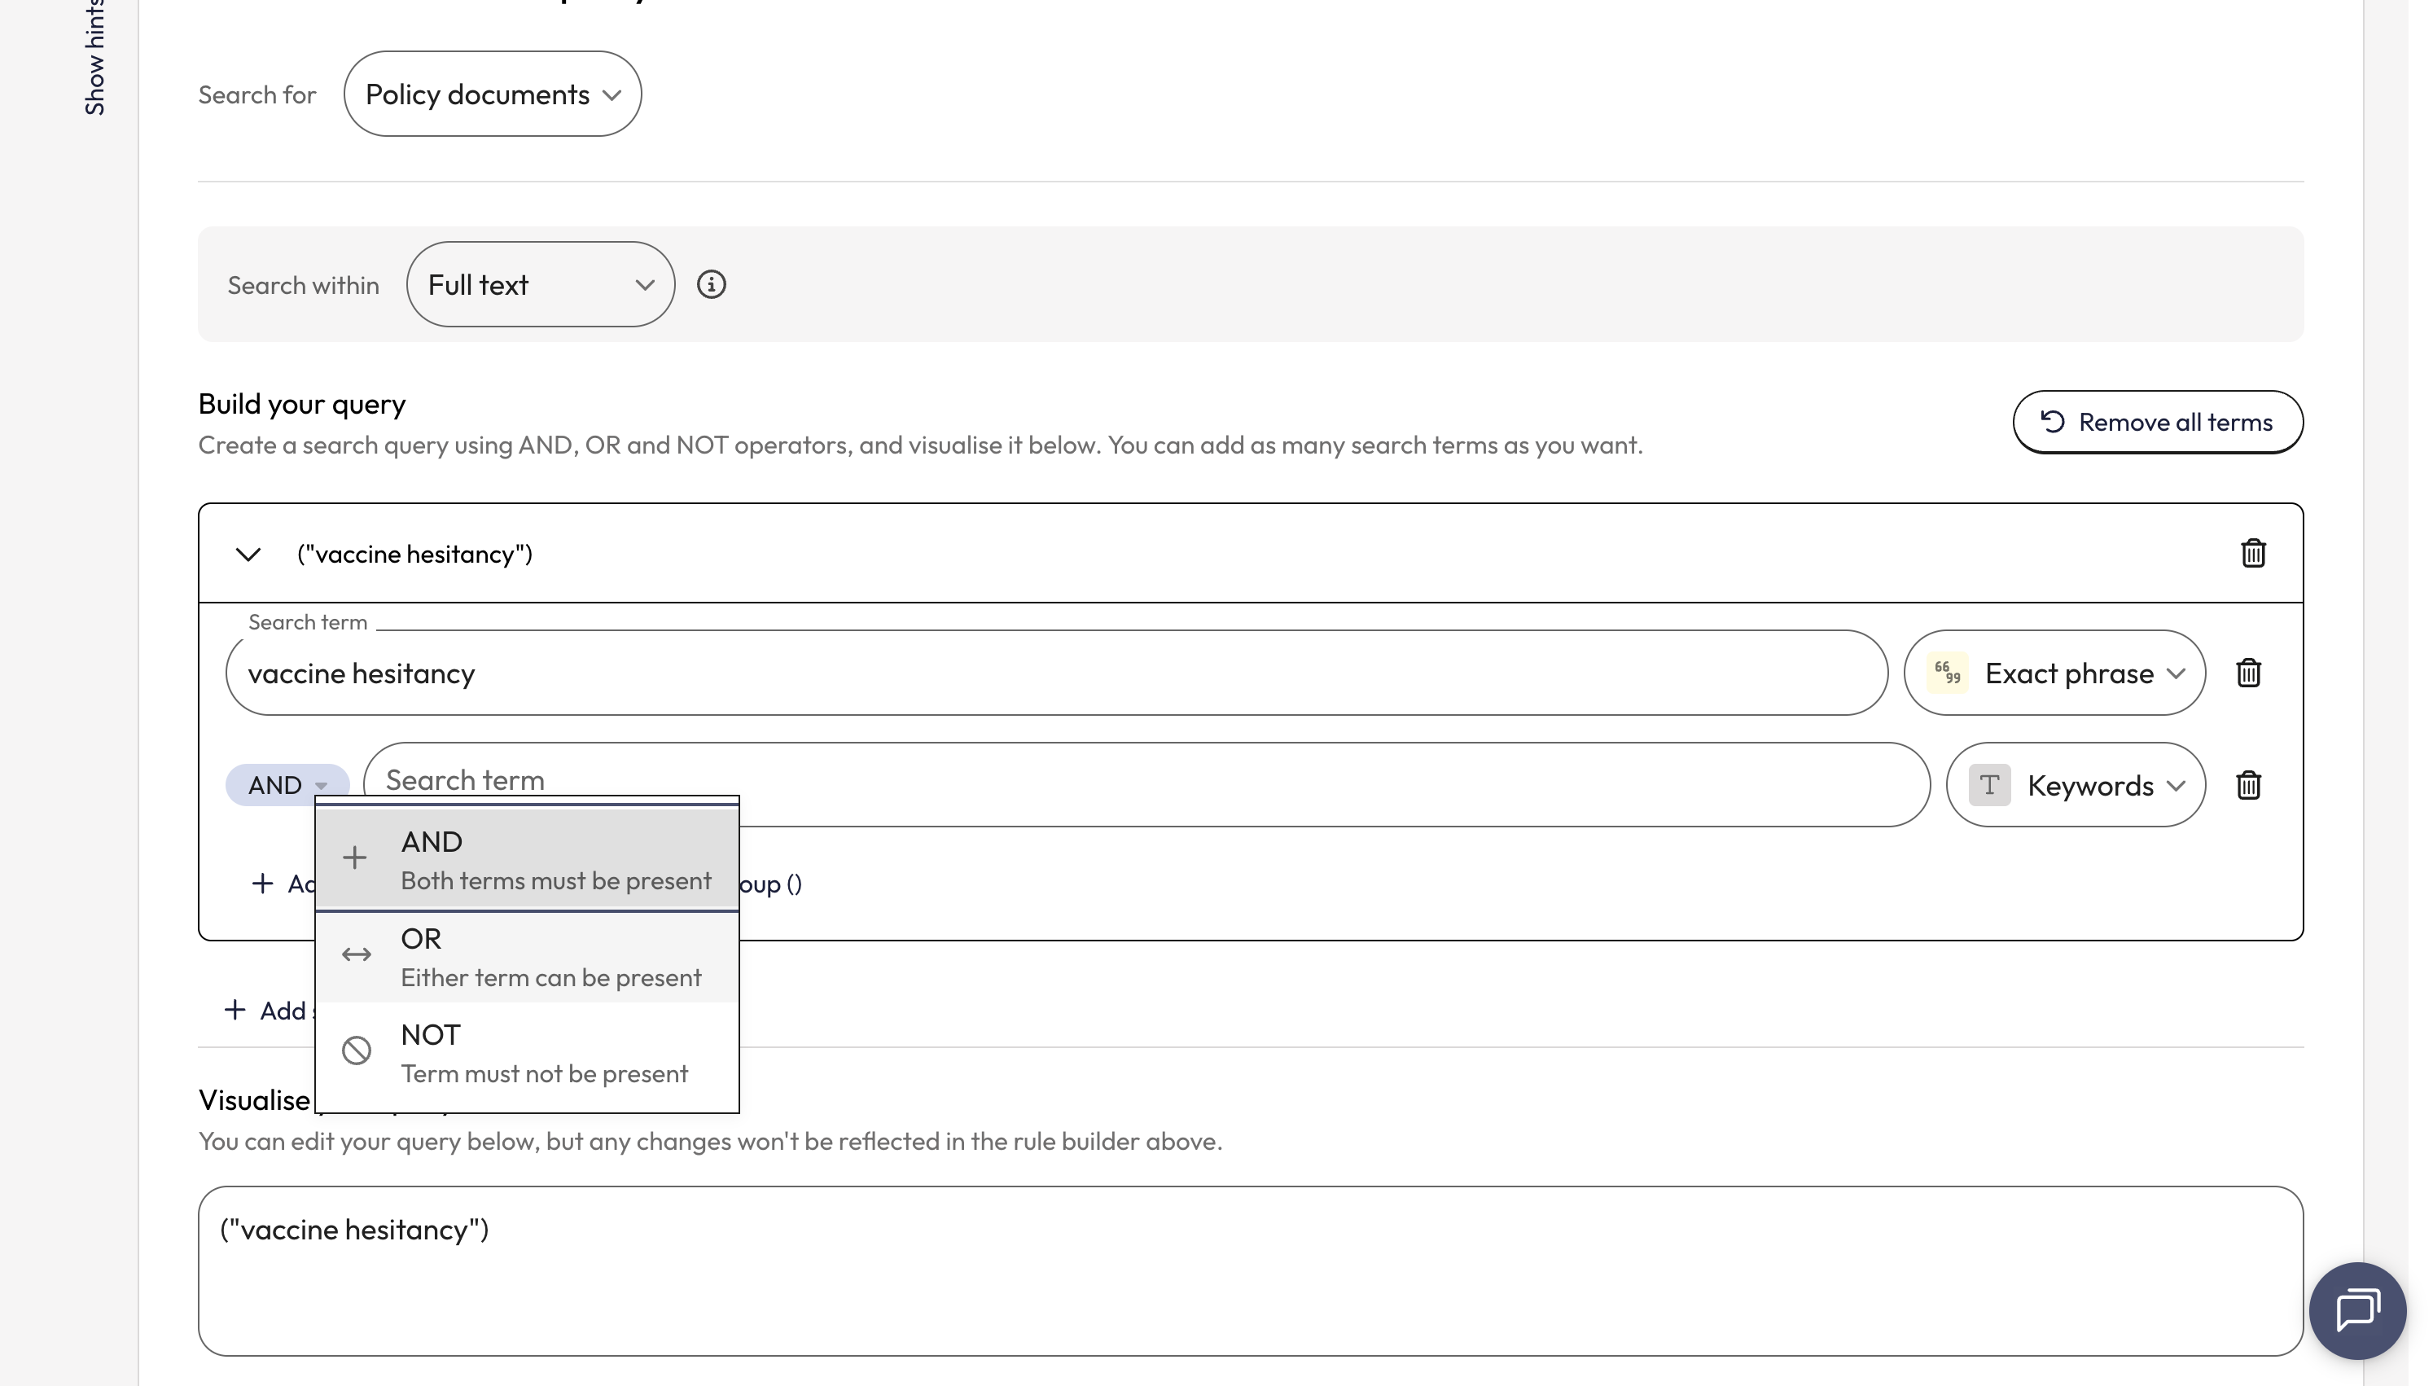2433x1386 pixels.
Task: Click Show hints sidebar label
Action: [94, 57]
